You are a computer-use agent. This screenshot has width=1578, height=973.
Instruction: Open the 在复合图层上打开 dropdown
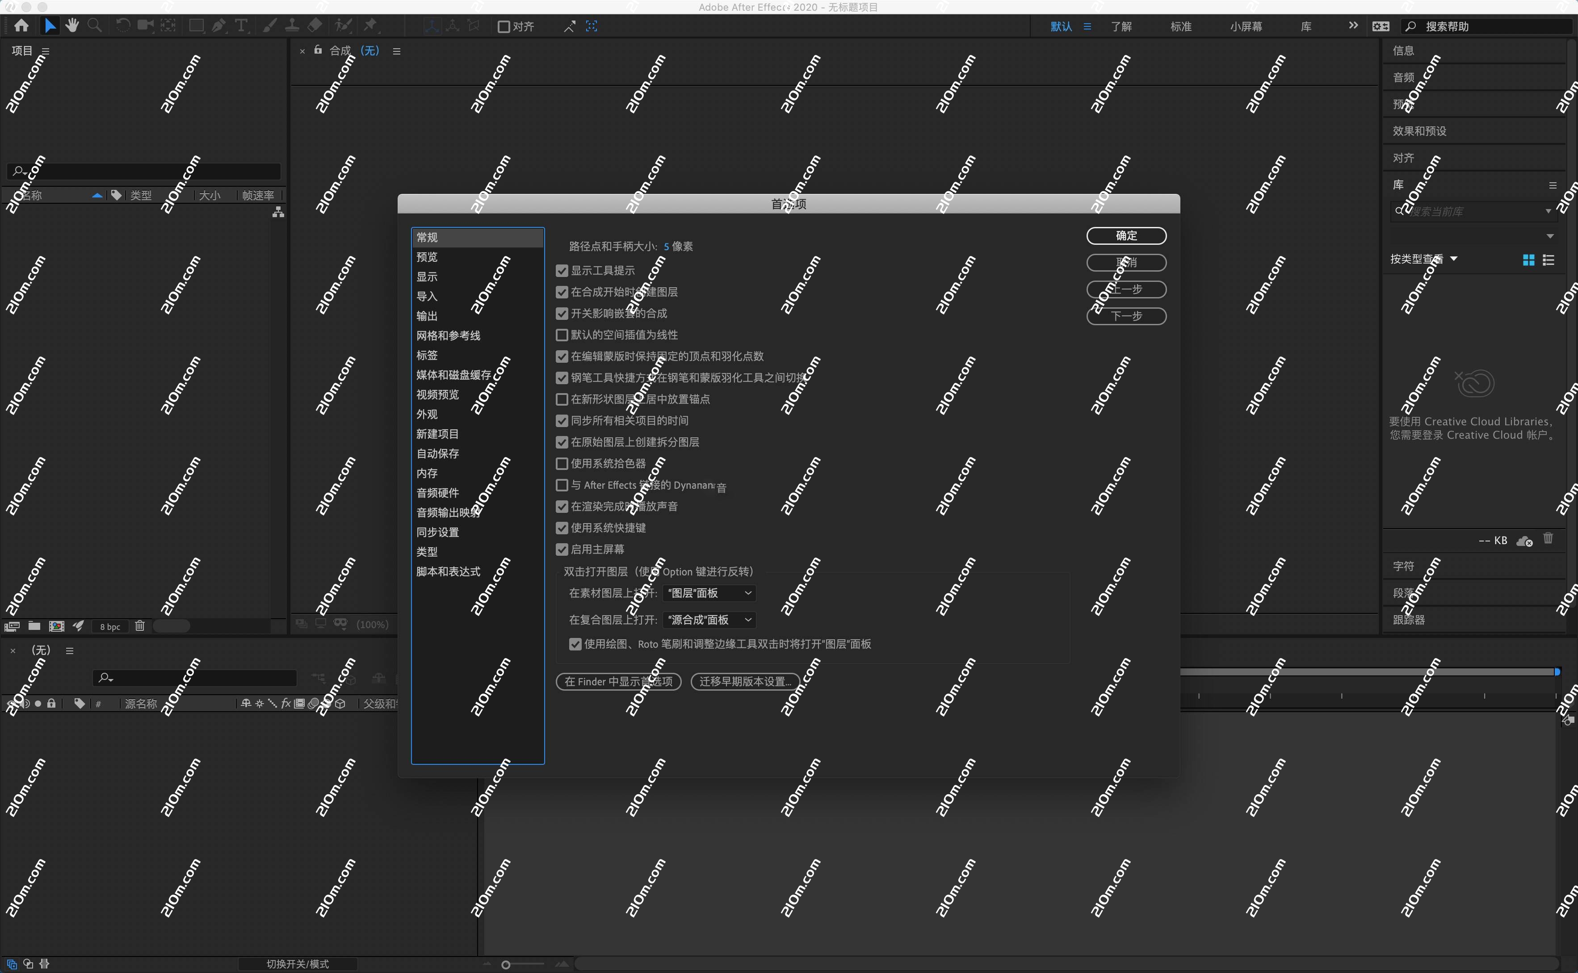(x=709, y=621)
